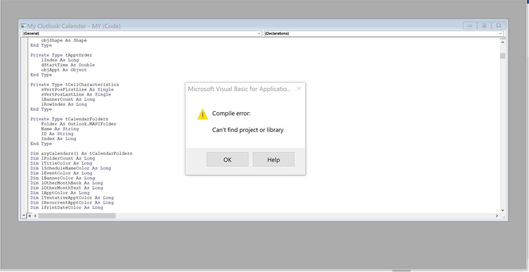The width and height of the screenshot is (529, 272).
Task: Click vertical scrollbar down arrow
Action: (503, 210)
